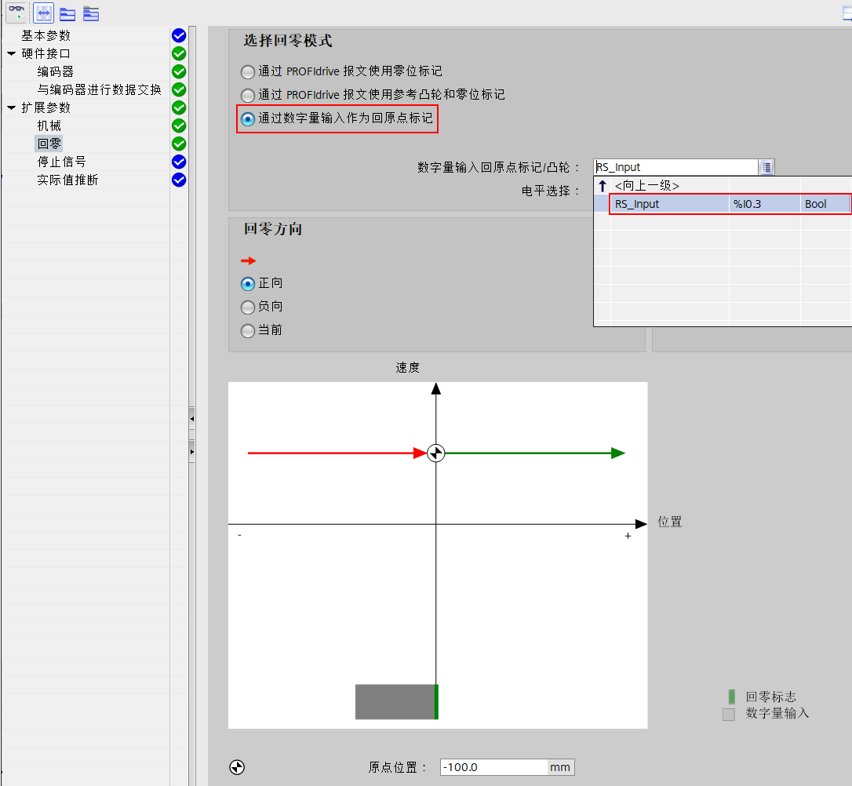Image resolution: width=852 pixels, height=786 pixels.
Task: Choose 当前 for the homing direction
Action: tap(248, 330)
